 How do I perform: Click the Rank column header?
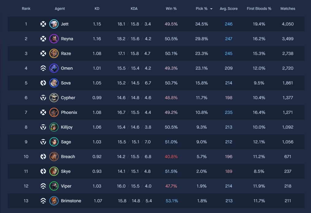[26, 9]
